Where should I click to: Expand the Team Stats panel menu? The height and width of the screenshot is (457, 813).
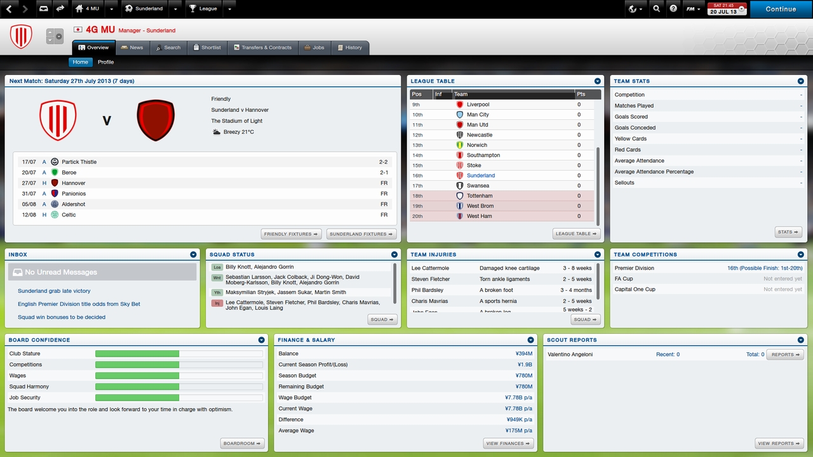801,81
